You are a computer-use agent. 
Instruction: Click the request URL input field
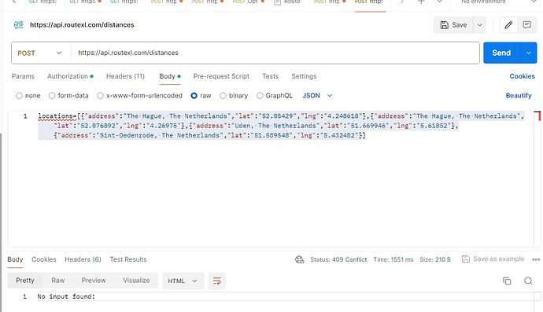[275, 53]
